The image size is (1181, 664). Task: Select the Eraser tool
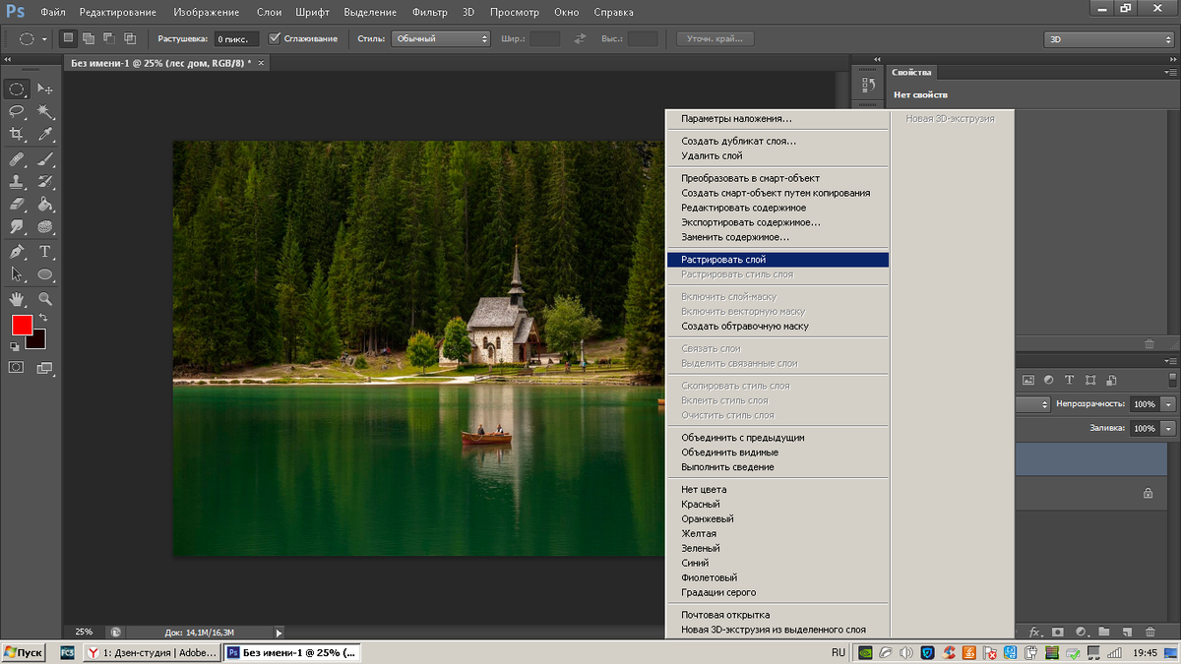17,205
